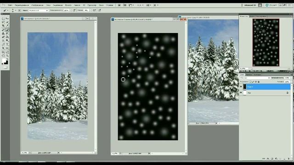Image resolution: width=294 pixels, height=165 pixels.
Task: Open the Help (Справка) menu
Action: coord(109,5)
